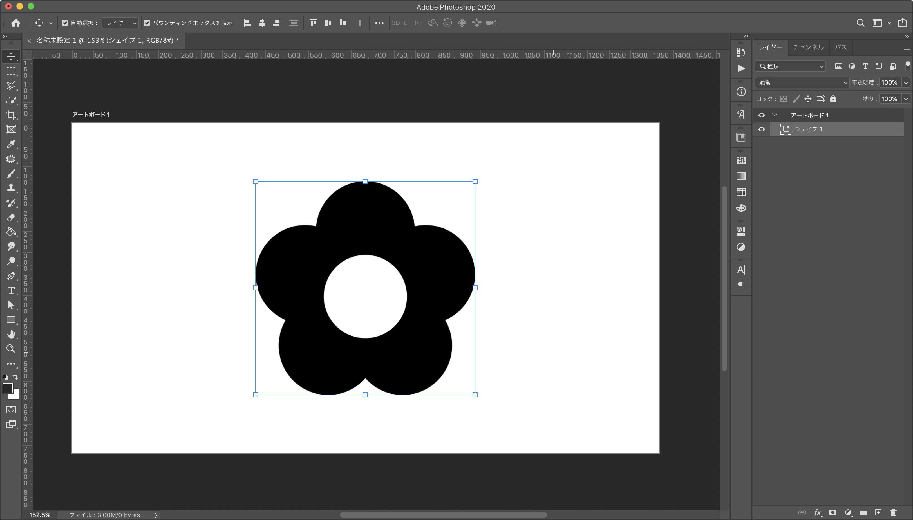Hide the アートボード 1 layer group
The width and height of the screenshot is (913, 520).
pos(762,115)
